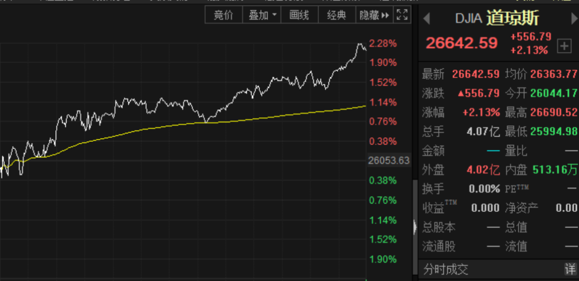This screenshot has width=579, height=281.
Task: Click the 最低 value 25994.98
Action: point(553,132)
